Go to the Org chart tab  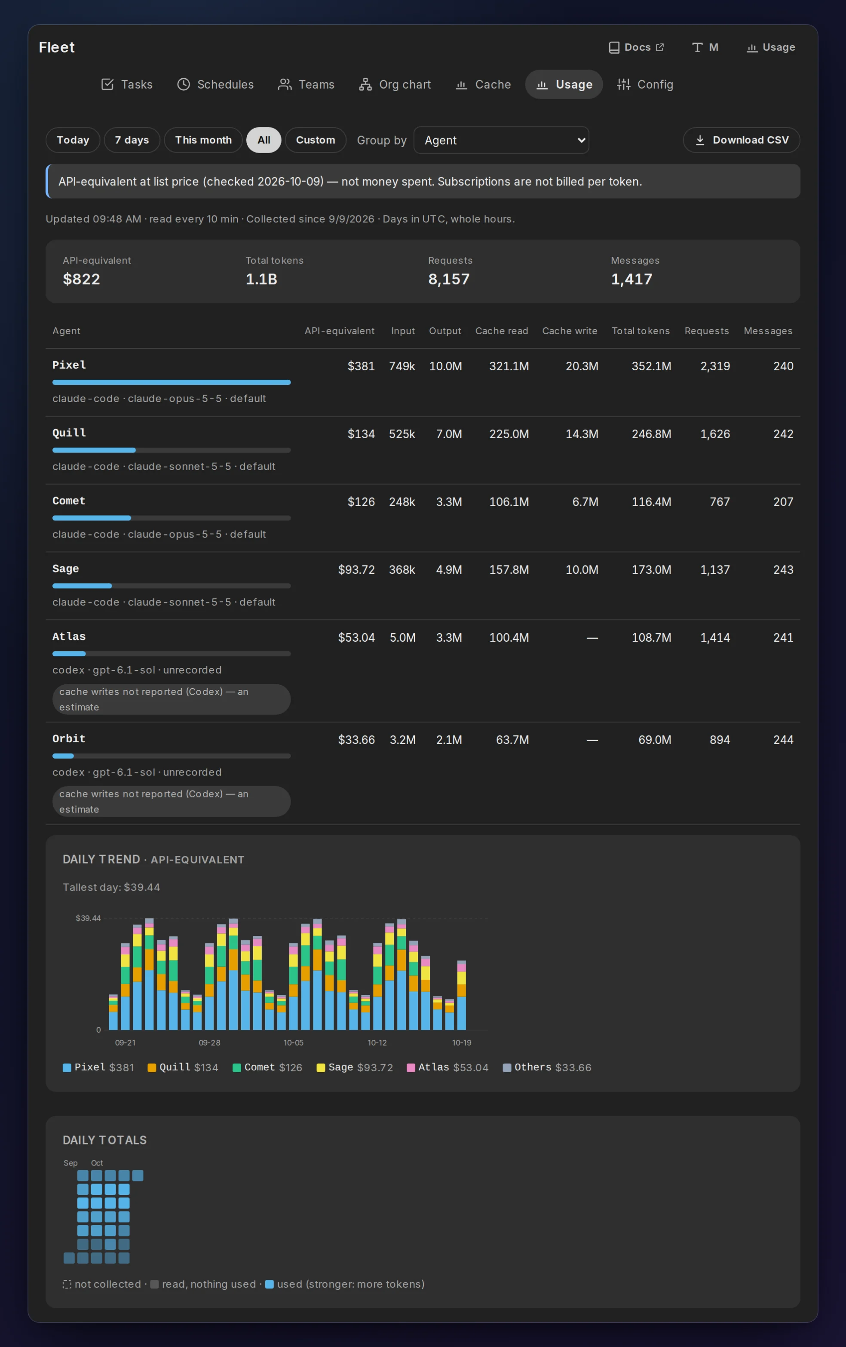click(395, 84)
